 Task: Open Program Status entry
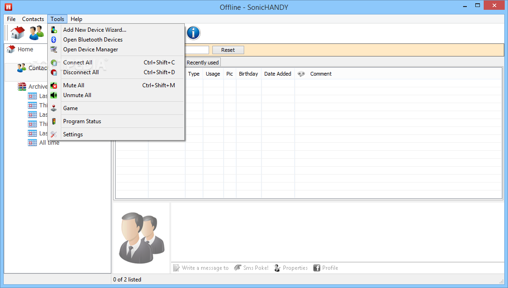116,121
